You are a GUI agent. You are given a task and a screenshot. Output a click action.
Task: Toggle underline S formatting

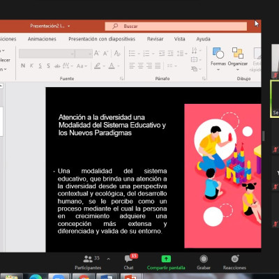(40, 66)
